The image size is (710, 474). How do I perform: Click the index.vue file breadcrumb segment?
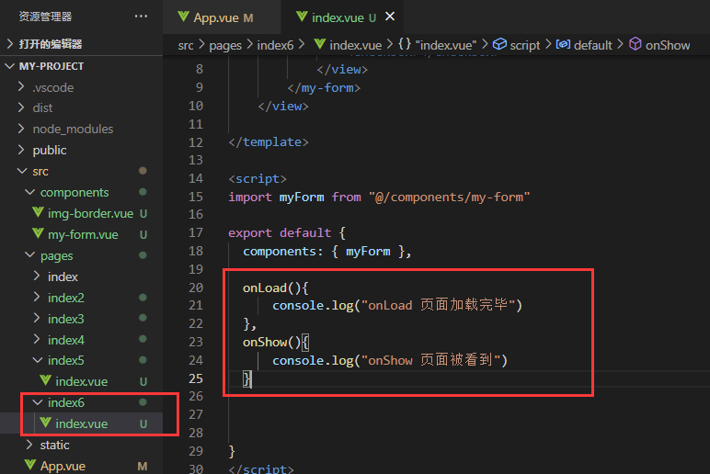[x=355, y=45]
